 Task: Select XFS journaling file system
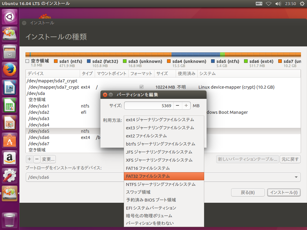coord(164,160)
